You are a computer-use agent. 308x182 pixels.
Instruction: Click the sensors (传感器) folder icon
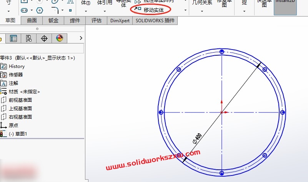[3, 75]
